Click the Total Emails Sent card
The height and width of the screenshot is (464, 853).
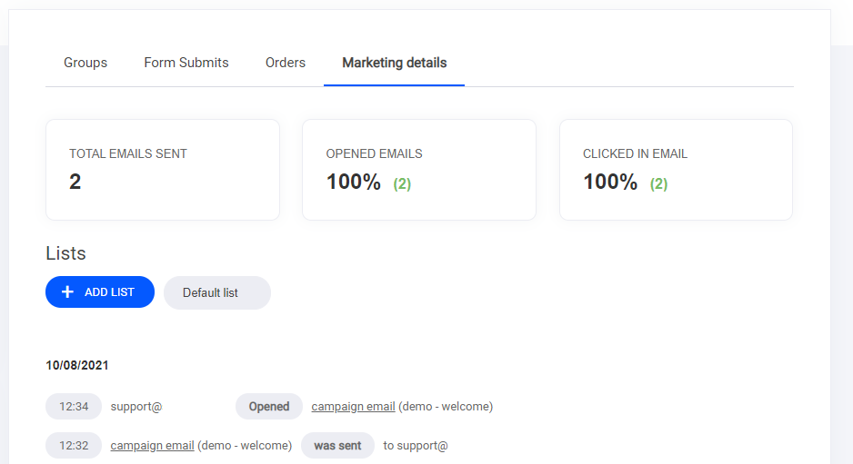(163, 170)
